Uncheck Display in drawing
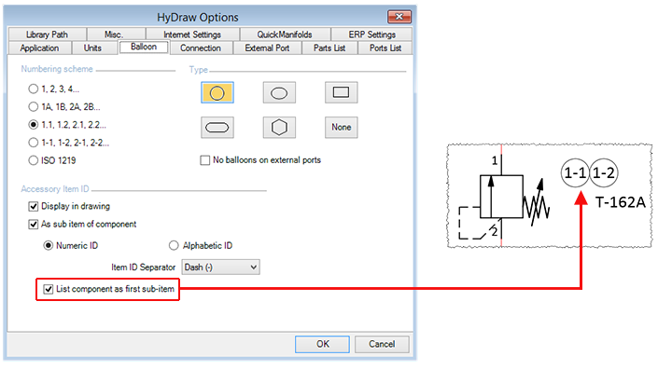672x370 pixels. coord(34,207)
